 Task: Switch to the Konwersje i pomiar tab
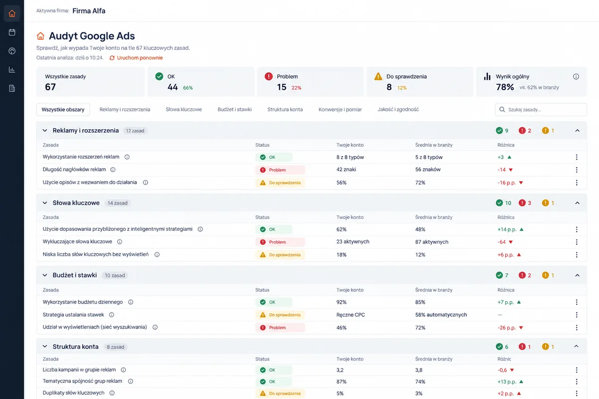(340, 110)
